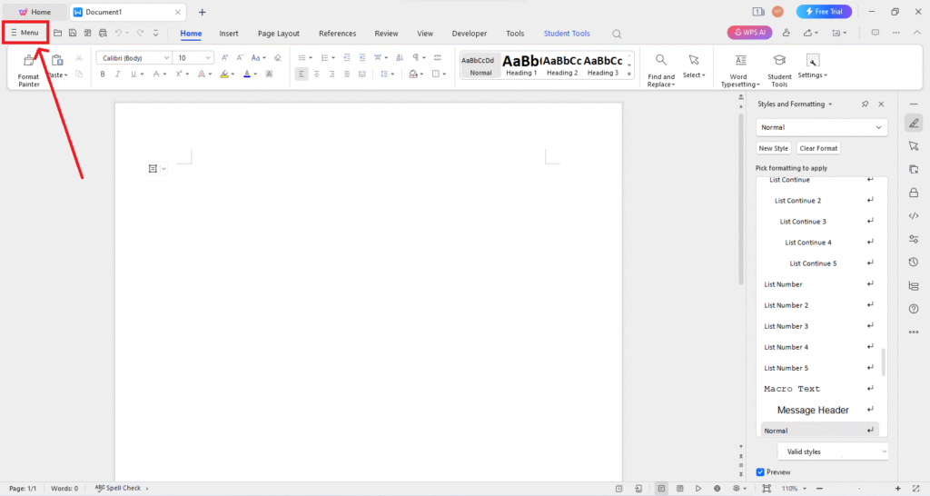Open the help icon in right sidebar
This screenshot has height=496, width=930.
(x=914, y=309)
